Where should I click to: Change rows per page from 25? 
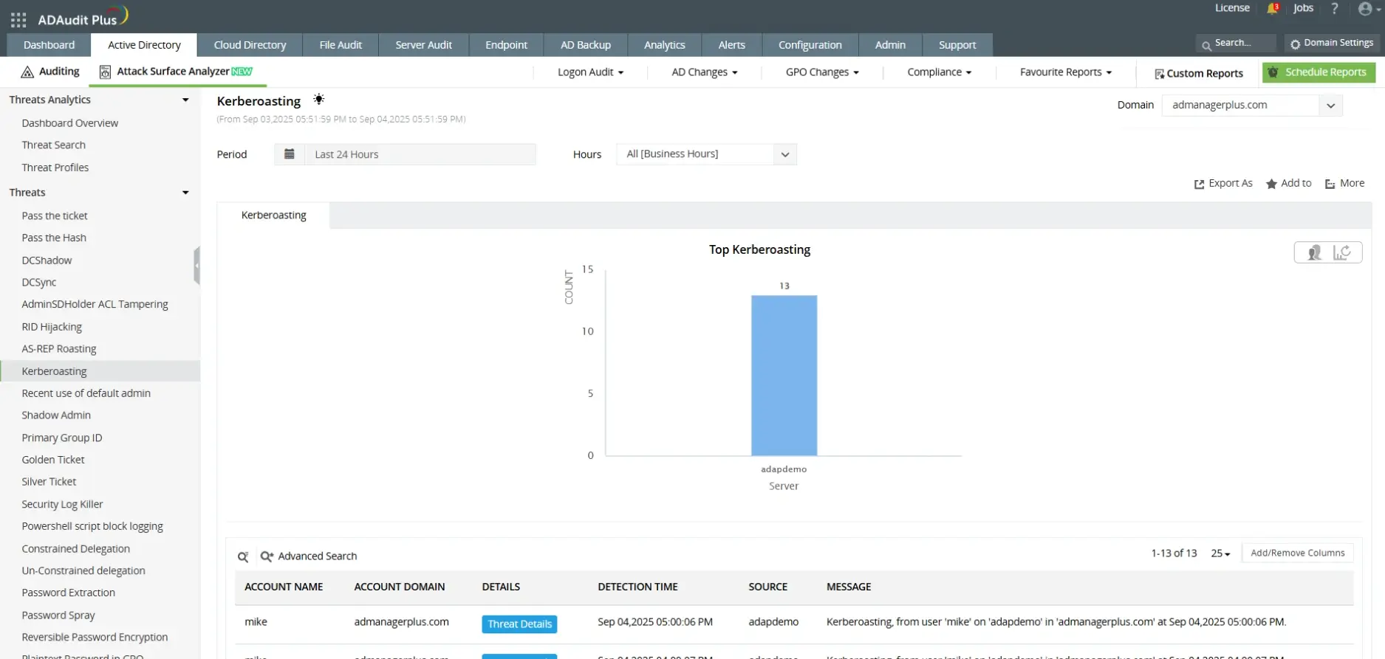pos(1220,553)
